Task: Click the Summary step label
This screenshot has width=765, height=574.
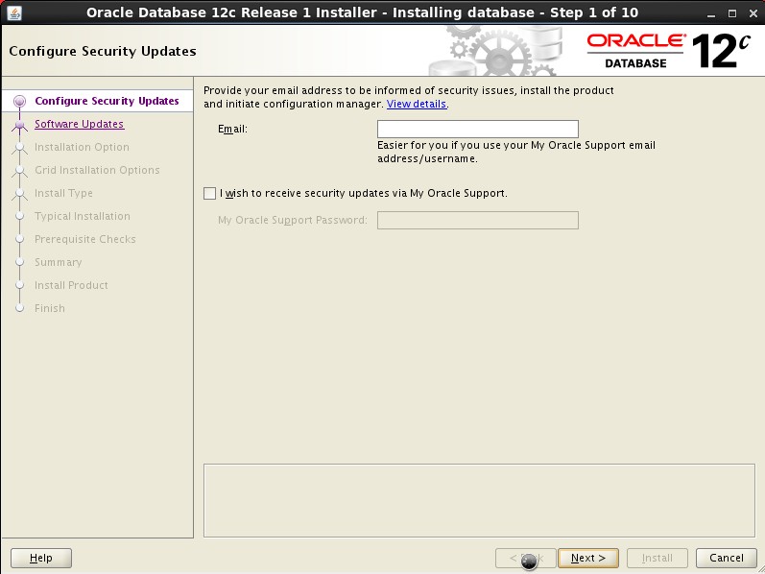Action: [58, 262]
